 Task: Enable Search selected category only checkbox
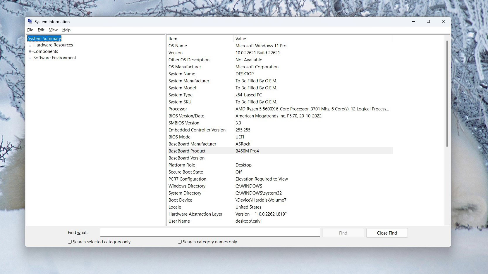coord(70,242)
